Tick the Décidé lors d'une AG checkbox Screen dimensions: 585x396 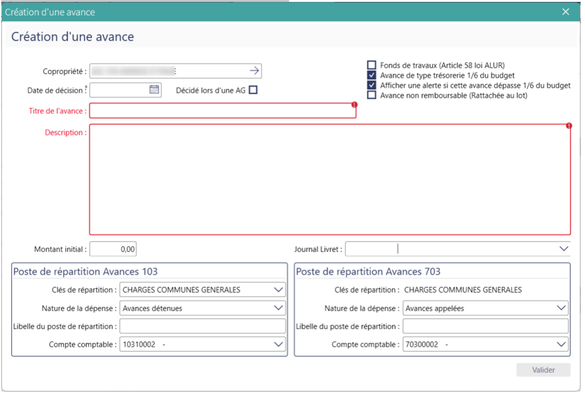[x=253, y=90]
